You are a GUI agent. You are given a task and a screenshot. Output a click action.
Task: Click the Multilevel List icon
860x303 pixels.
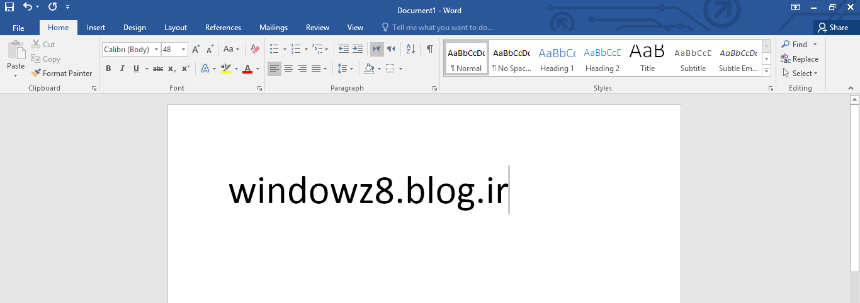tap(317, 49)
